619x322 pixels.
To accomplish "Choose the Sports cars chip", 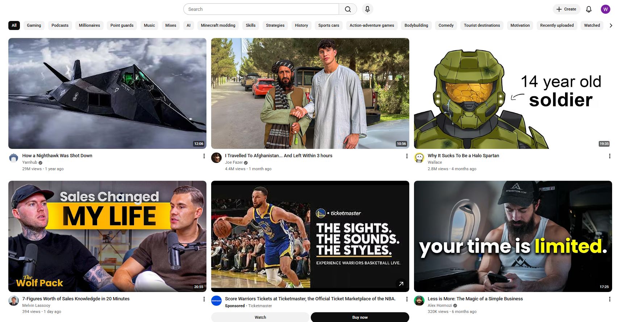I will [329, 25].
